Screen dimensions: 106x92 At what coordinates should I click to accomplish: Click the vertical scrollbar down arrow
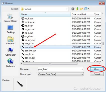pyautogui.click(x=103, y=61)
